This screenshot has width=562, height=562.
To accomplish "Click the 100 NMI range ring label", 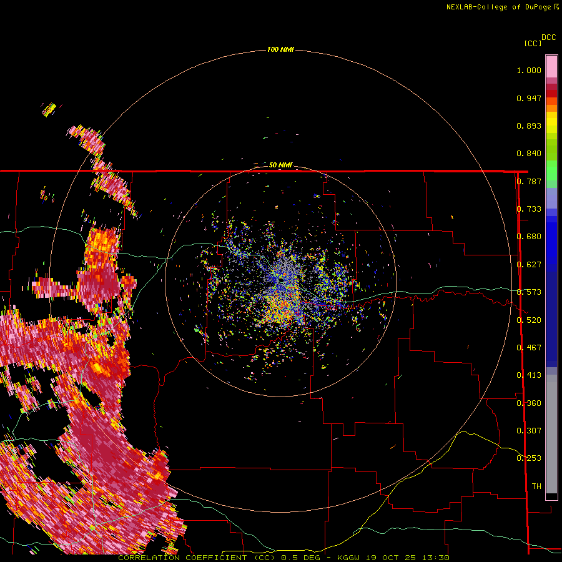I will [x=280, y=49].
